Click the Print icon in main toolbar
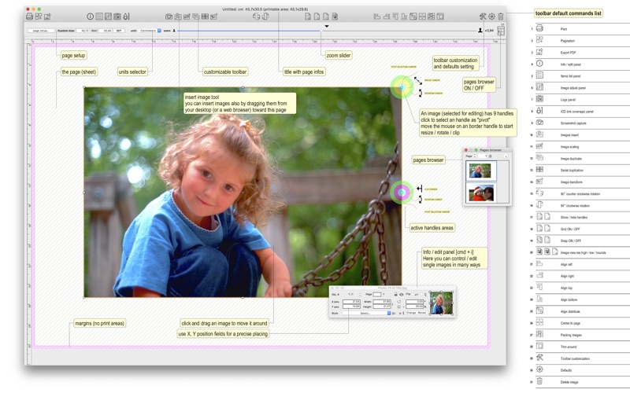Viewport: 630px width, 393px height. [29, 17]
